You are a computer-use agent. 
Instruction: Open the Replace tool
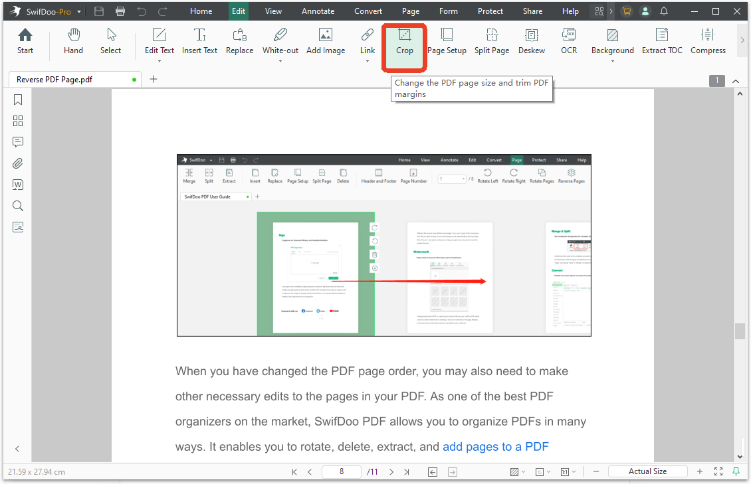(x=239, y=41)
